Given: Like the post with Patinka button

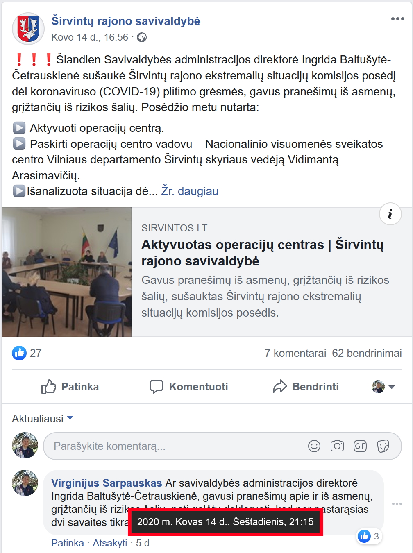Looking at the screenshot, I should 70,387.
